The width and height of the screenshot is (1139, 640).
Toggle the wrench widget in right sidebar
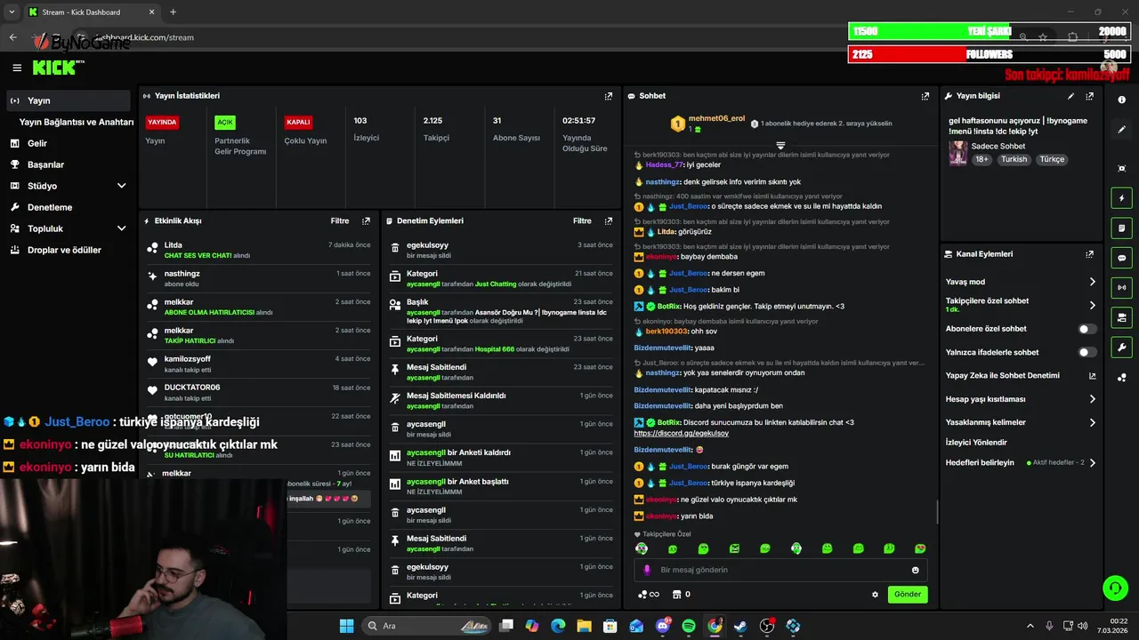[x=1122, y=347]
